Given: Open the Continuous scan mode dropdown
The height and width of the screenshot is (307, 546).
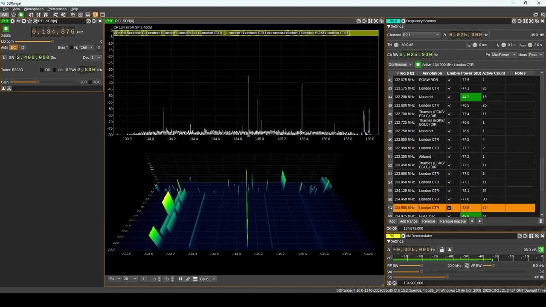Looking at the screenshot, I should coord(400,64).
